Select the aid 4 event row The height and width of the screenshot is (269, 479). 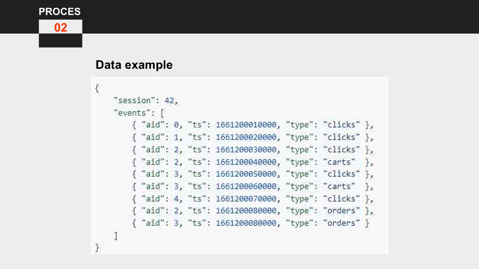tap(253, 198)
